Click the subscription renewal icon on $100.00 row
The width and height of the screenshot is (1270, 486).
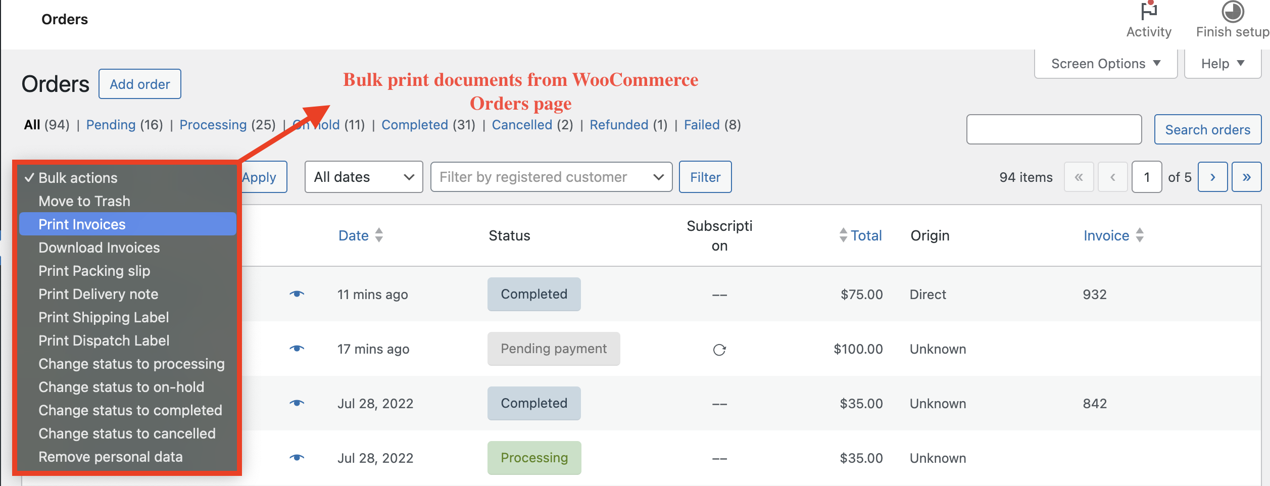(719, 350)
